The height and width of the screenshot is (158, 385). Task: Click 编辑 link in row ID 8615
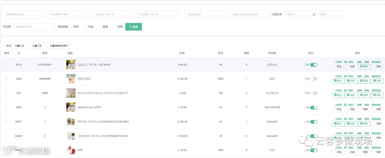point(359,62)
